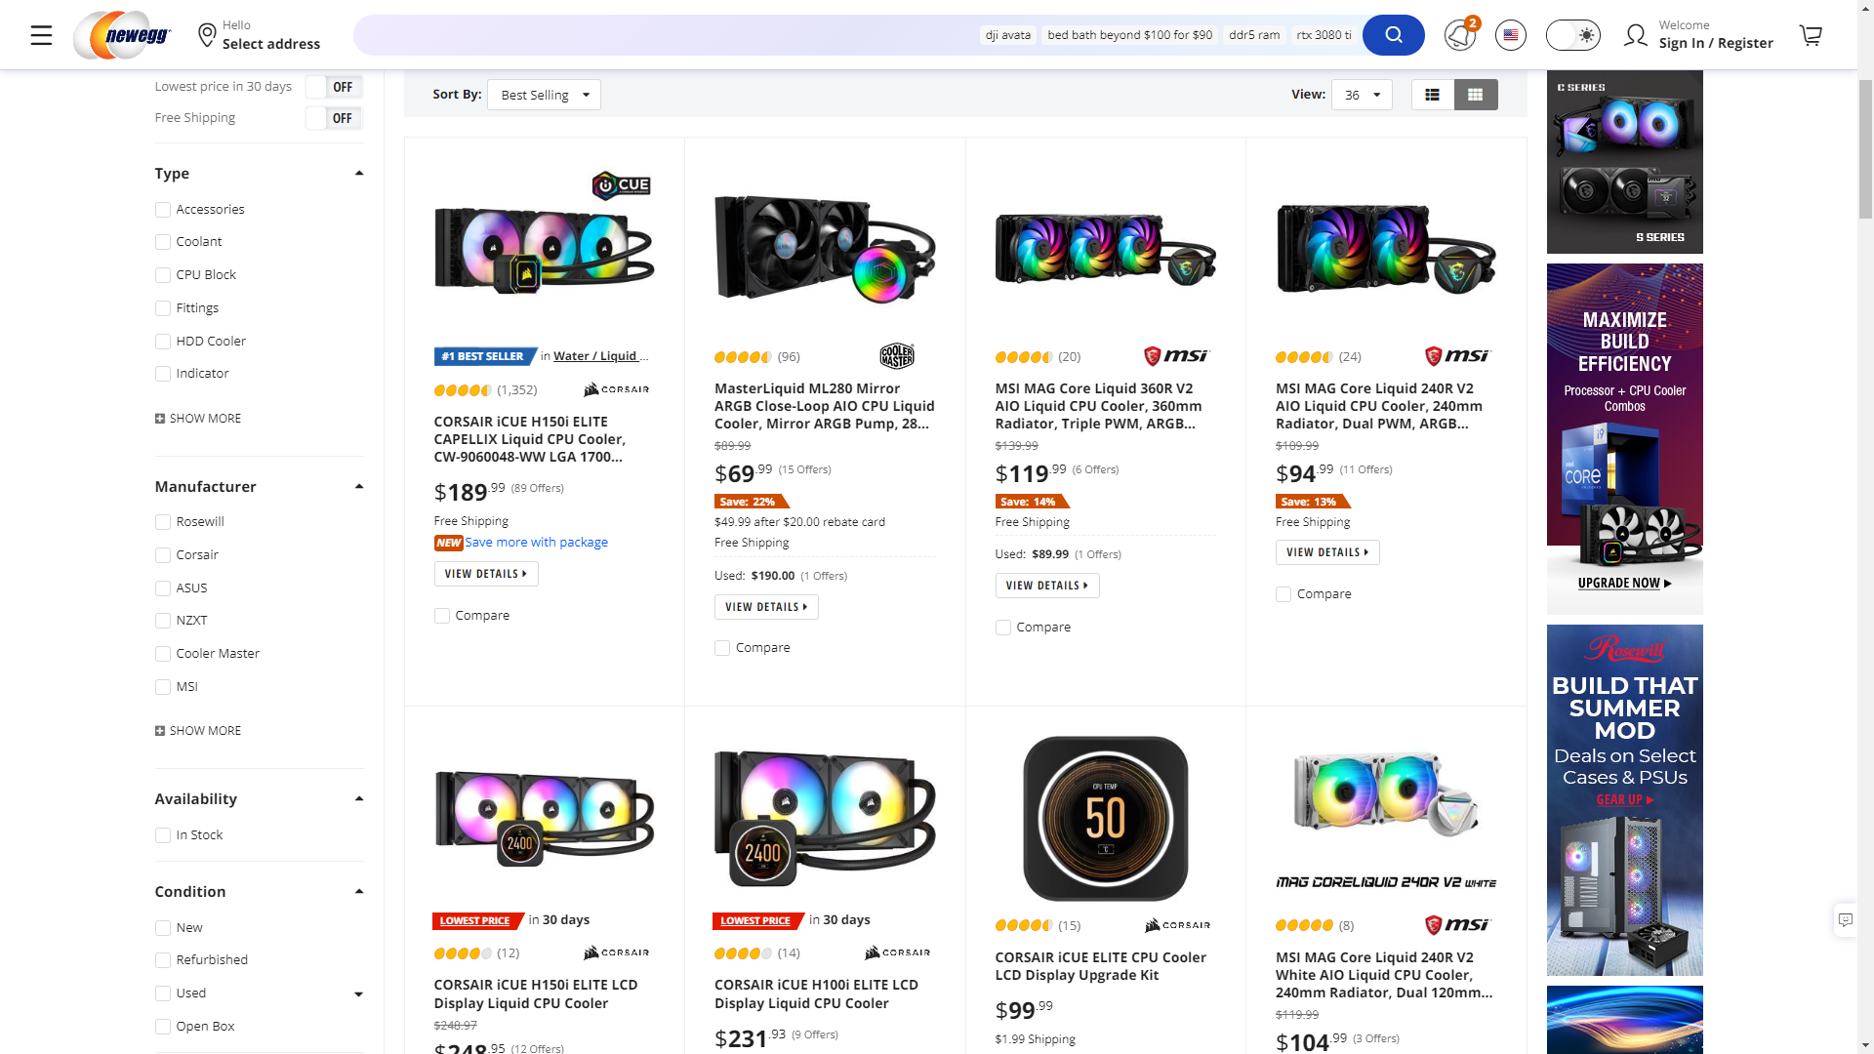Select the 'ddr5 ram' search suggestion
This screenshot has height=1054, width=1874.
[1254, 35]
